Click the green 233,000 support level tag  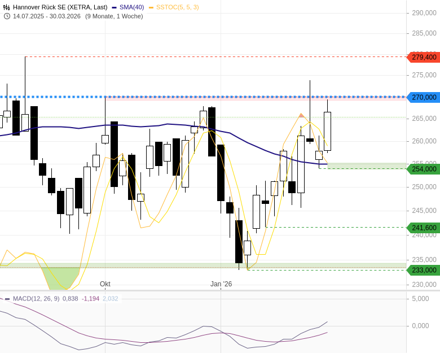423,270
